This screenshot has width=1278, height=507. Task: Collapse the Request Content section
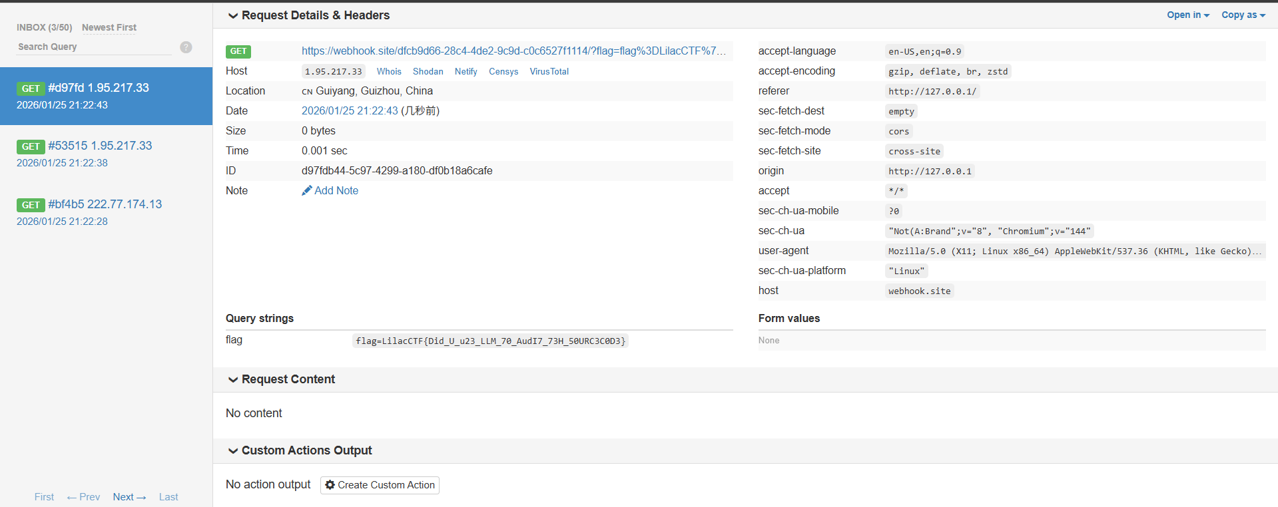point(233,380)
